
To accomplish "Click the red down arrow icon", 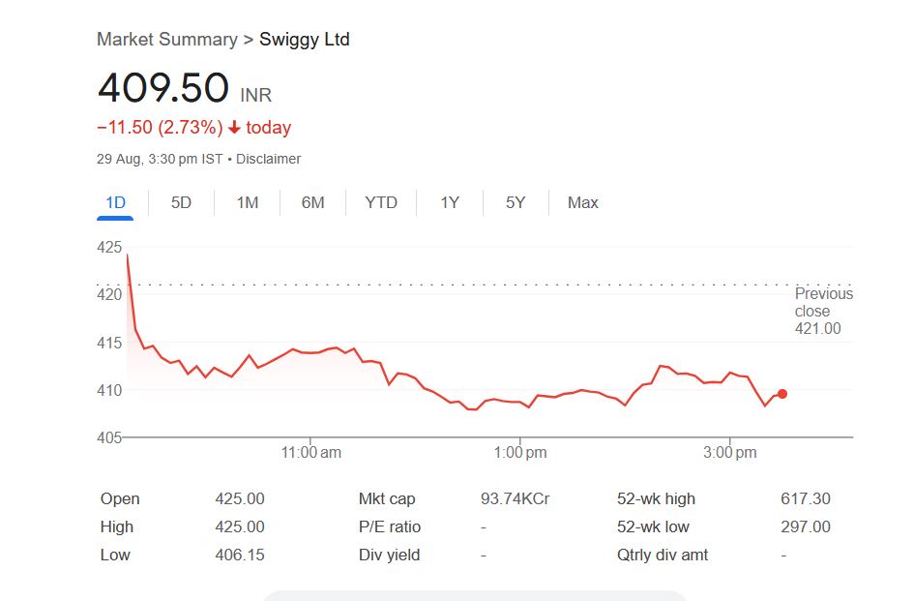I will (x=234, y=128).
